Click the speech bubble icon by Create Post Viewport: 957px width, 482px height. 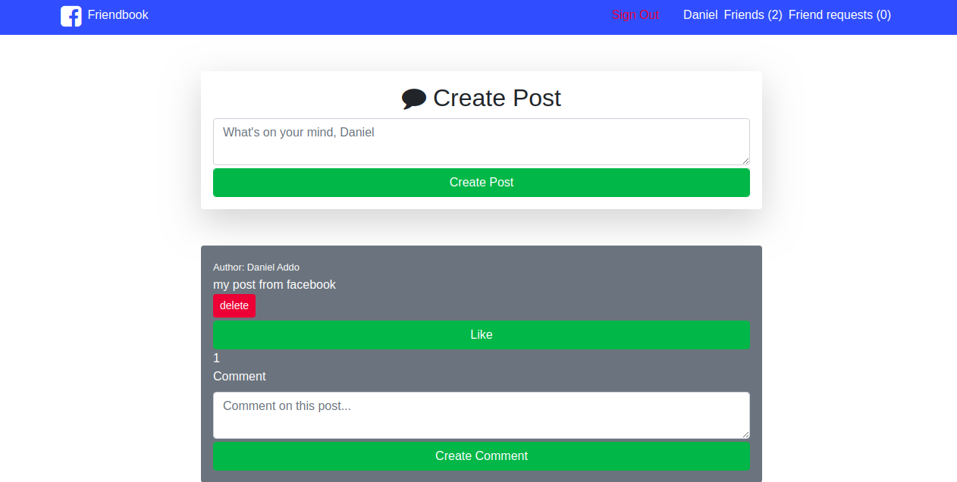tap(414, 99)
